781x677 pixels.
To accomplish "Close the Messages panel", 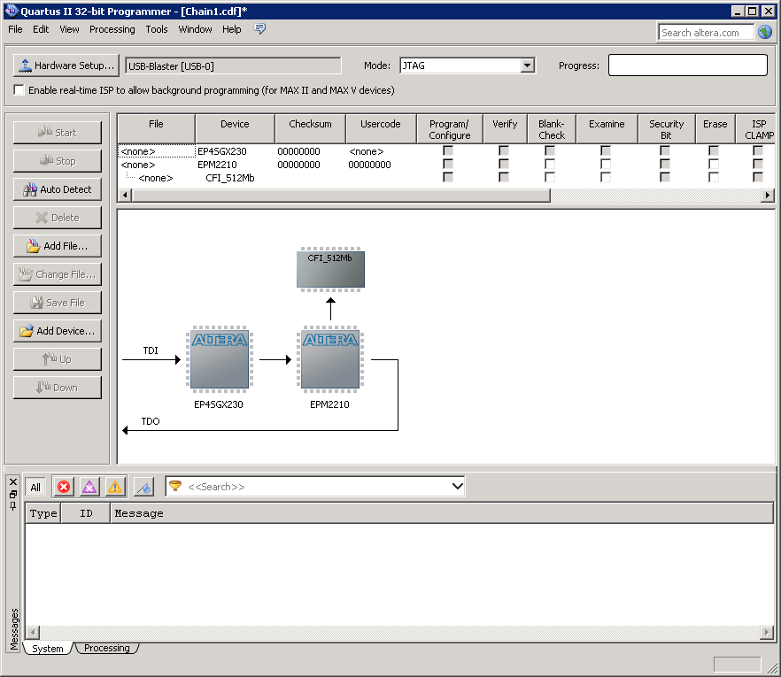I will point(13,481).
